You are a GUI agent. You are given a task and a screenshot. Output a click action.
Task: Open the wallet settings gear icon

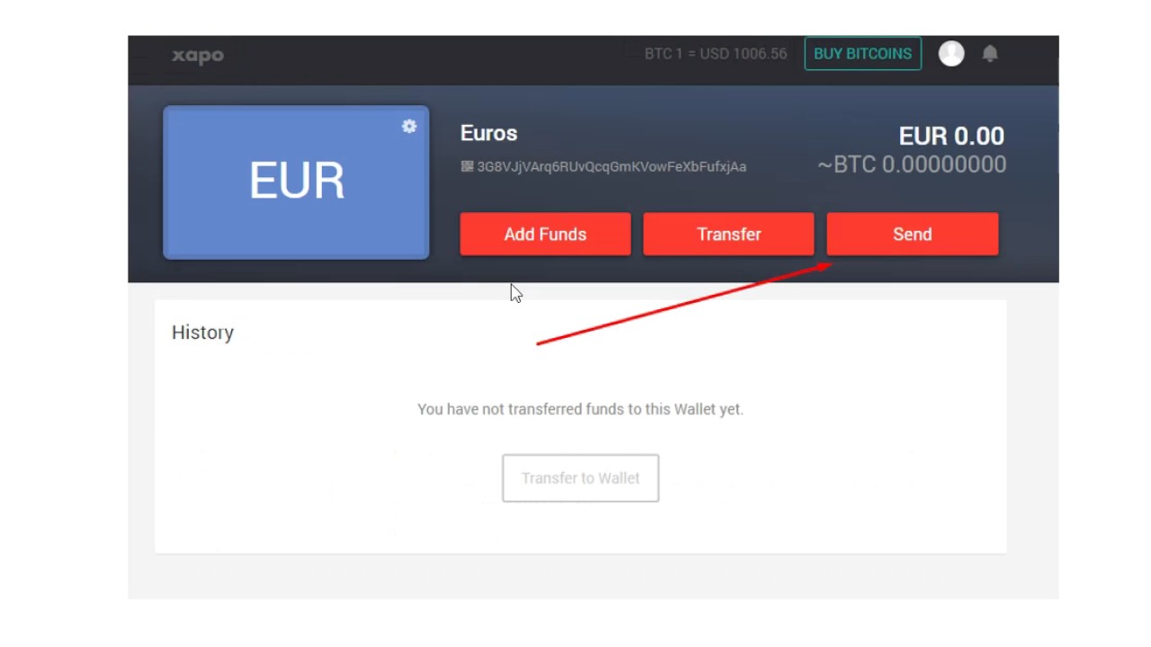click(x=409, y=127)
